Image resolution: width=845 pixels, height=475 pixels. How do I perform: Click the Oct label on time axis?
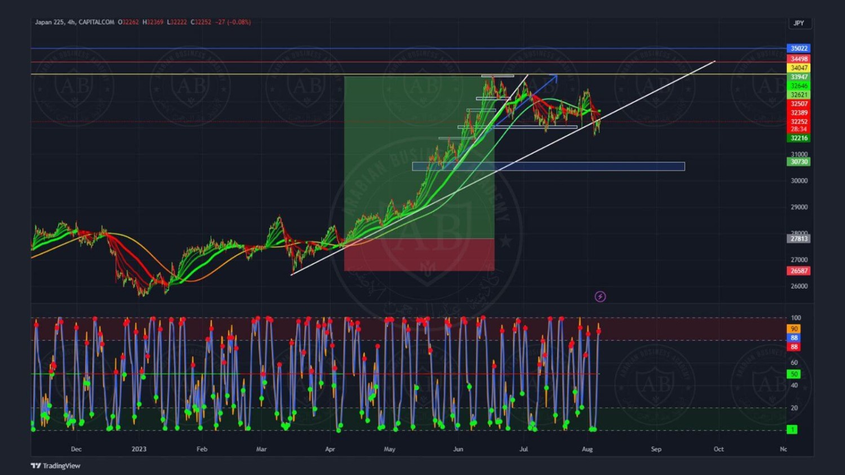tap(719, 449)
